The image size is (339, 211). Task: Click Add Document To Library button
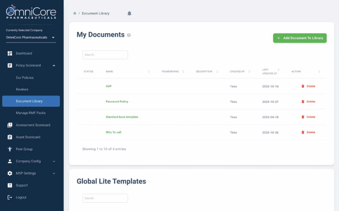(x=300, y=38)
